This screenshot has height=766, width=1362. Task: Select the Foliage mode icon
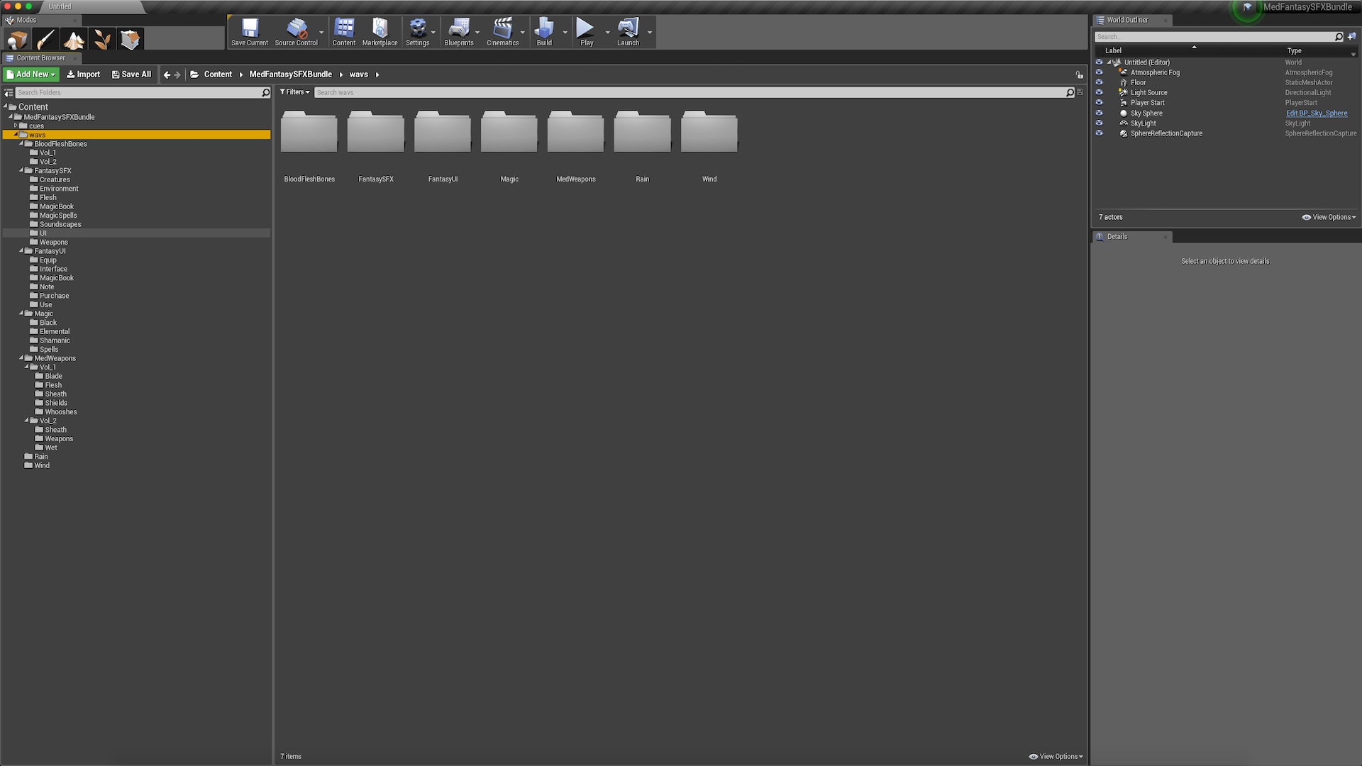coord(102,40)
